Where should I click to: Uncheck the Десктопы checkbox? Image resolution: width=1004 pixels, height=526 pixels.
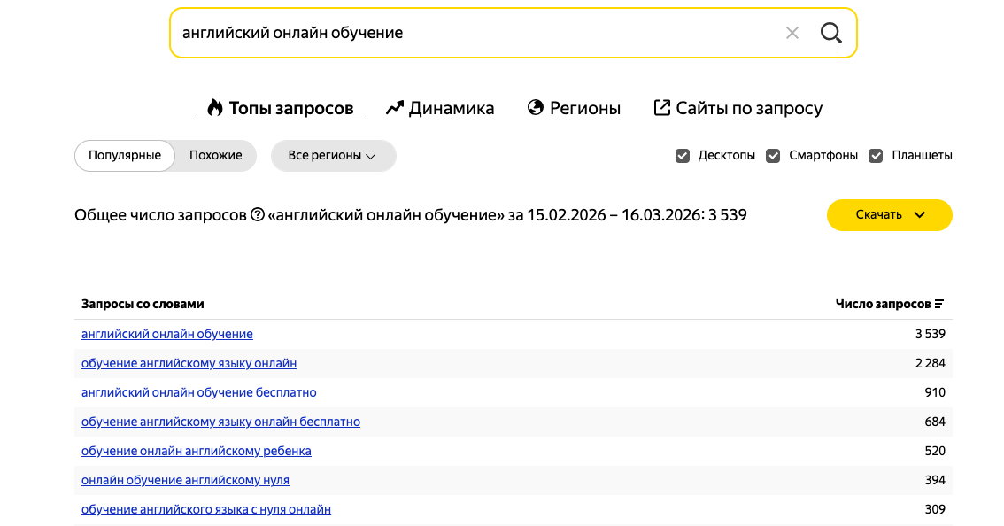(x=683, y=156)
